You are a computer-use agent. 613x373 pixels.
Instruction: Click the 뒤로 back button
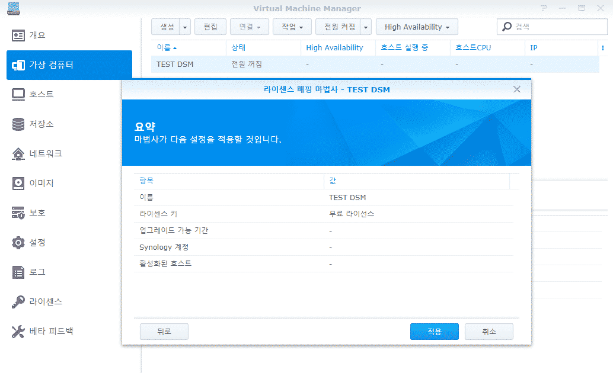tap(164, 332)
